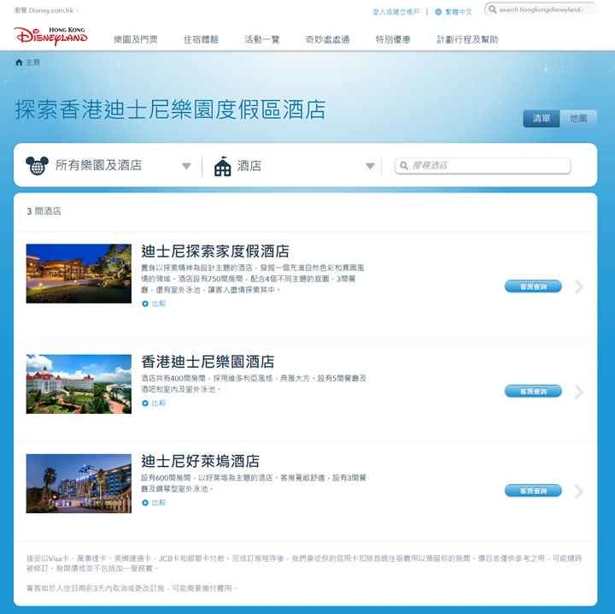615x614 pixels.
Task: Click the sign in or create account link
Action: (396, 12)
